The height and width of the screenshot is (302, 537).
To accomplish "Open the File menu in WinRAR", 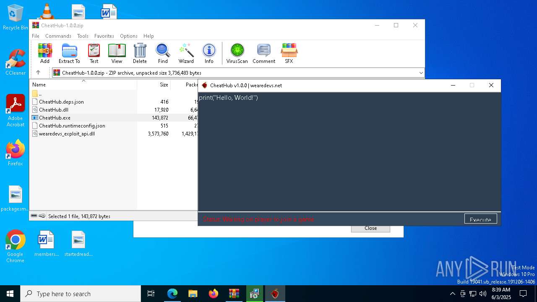I will pyautogui.click(x=36, y=36).
